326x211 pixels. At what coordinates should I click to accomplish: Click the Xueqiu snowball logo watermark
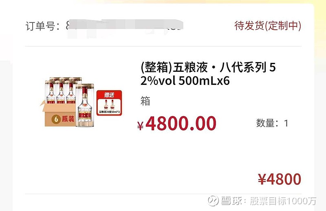[x=213, y=201]
